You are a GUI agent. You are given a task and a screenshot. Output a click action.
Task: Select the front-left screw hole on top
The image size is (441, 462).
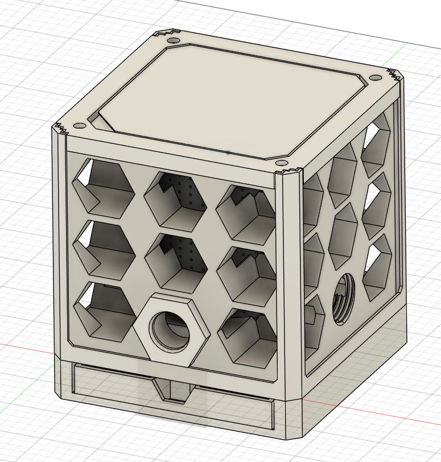point(80,125)
